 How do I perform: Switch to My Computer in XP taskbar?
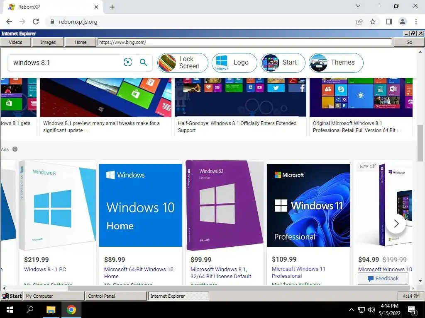pos(54,296)
